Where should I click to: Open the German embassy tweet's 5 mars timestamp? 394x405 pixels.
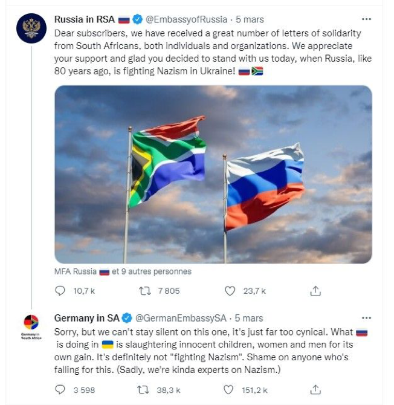[249, 318]
